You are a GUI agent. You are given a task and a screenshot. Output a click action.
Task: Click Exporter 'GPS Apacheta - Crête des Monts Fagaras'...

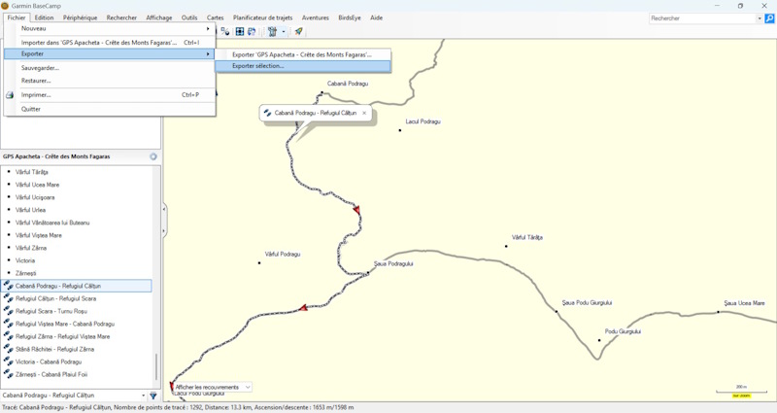tap(303, 54)
